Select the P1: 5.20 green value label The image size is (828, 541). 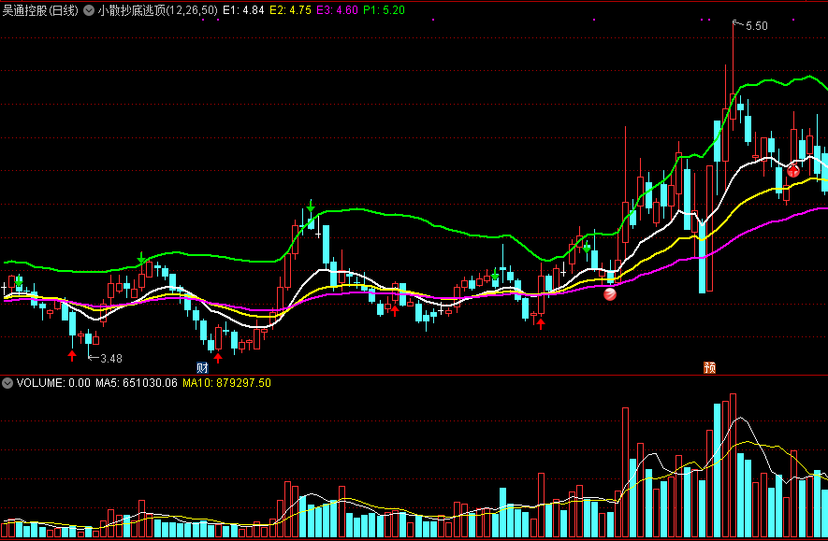point(384,10)
